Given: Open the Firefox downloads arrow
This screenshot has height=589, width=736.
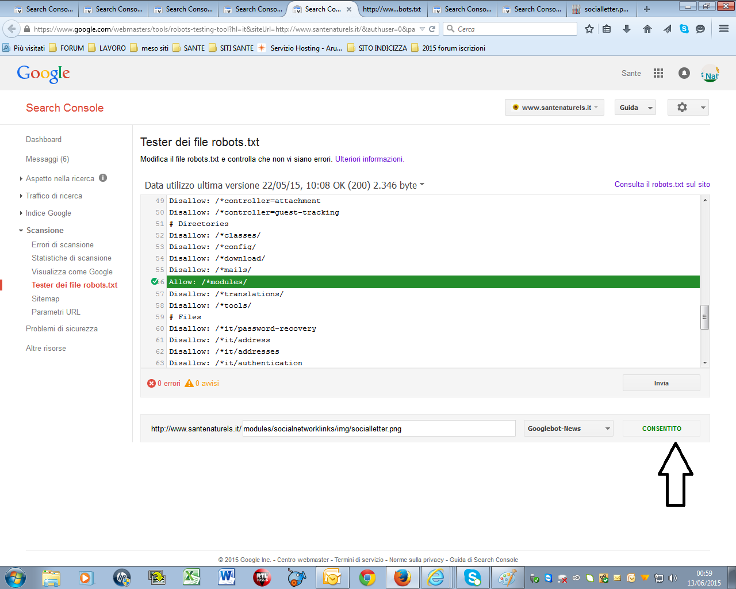Looking at the screenshot, I should pyautogui.click(x=627, y=29).
